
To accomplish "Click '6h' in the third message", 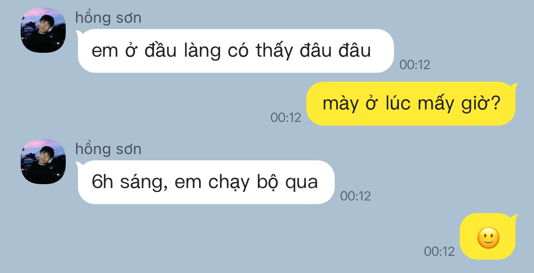I will coord(102,182).
